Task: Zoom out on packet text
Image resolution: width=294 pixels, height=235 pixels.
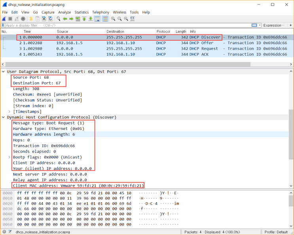Action: click(119, 19)
